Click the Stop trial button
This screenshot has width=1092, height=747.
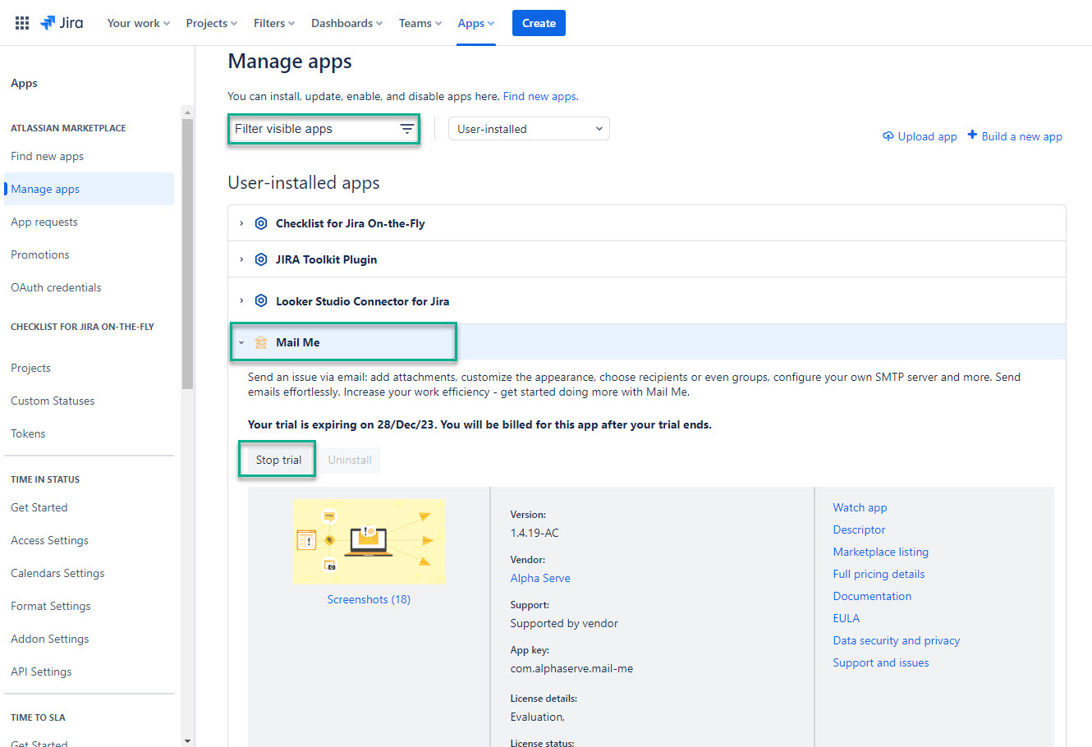point(278,460)
